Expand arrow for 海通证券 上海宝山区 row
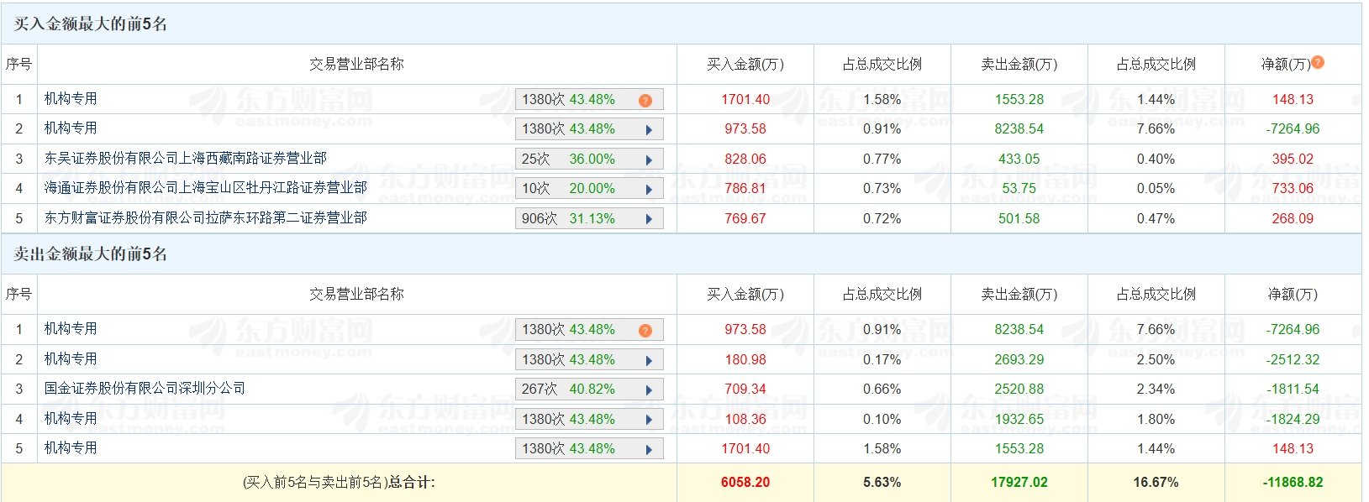 pos(649,189)
